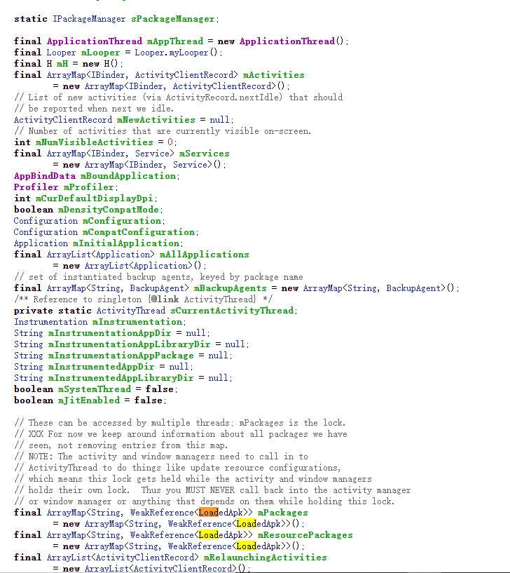The width and height of the screenshot is (510, 573).
Task: Select the mNewActivities variable
Action: (x=156, y=120)
